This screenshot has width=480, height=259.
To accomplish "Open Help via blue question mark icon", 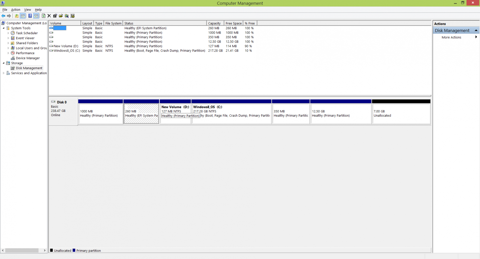I will [x=30, y=16].
